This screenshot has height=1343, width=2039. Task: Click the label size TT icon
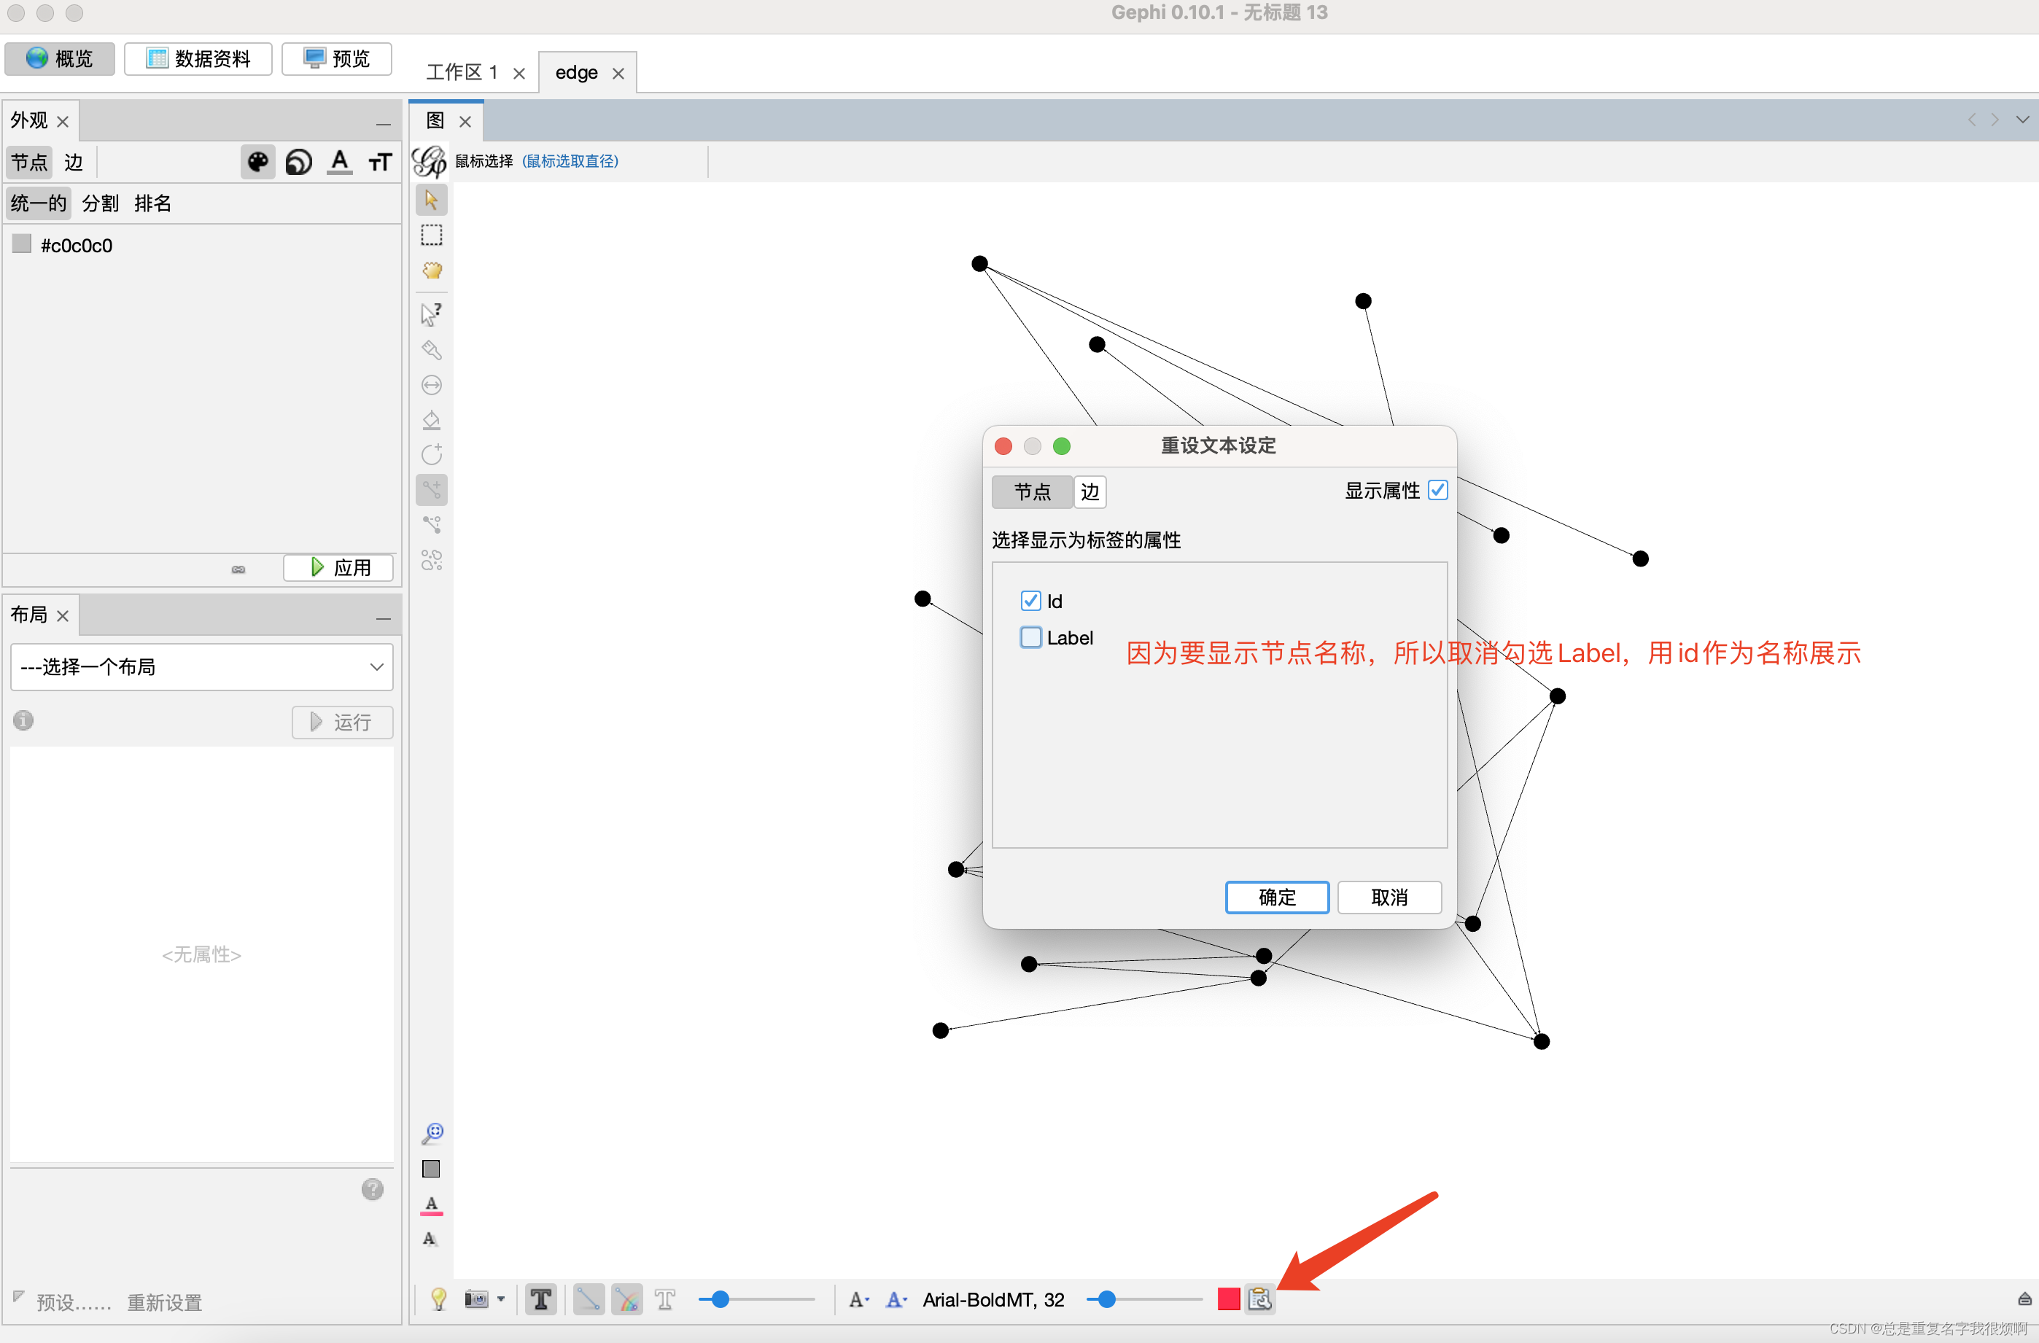[379, 162]
